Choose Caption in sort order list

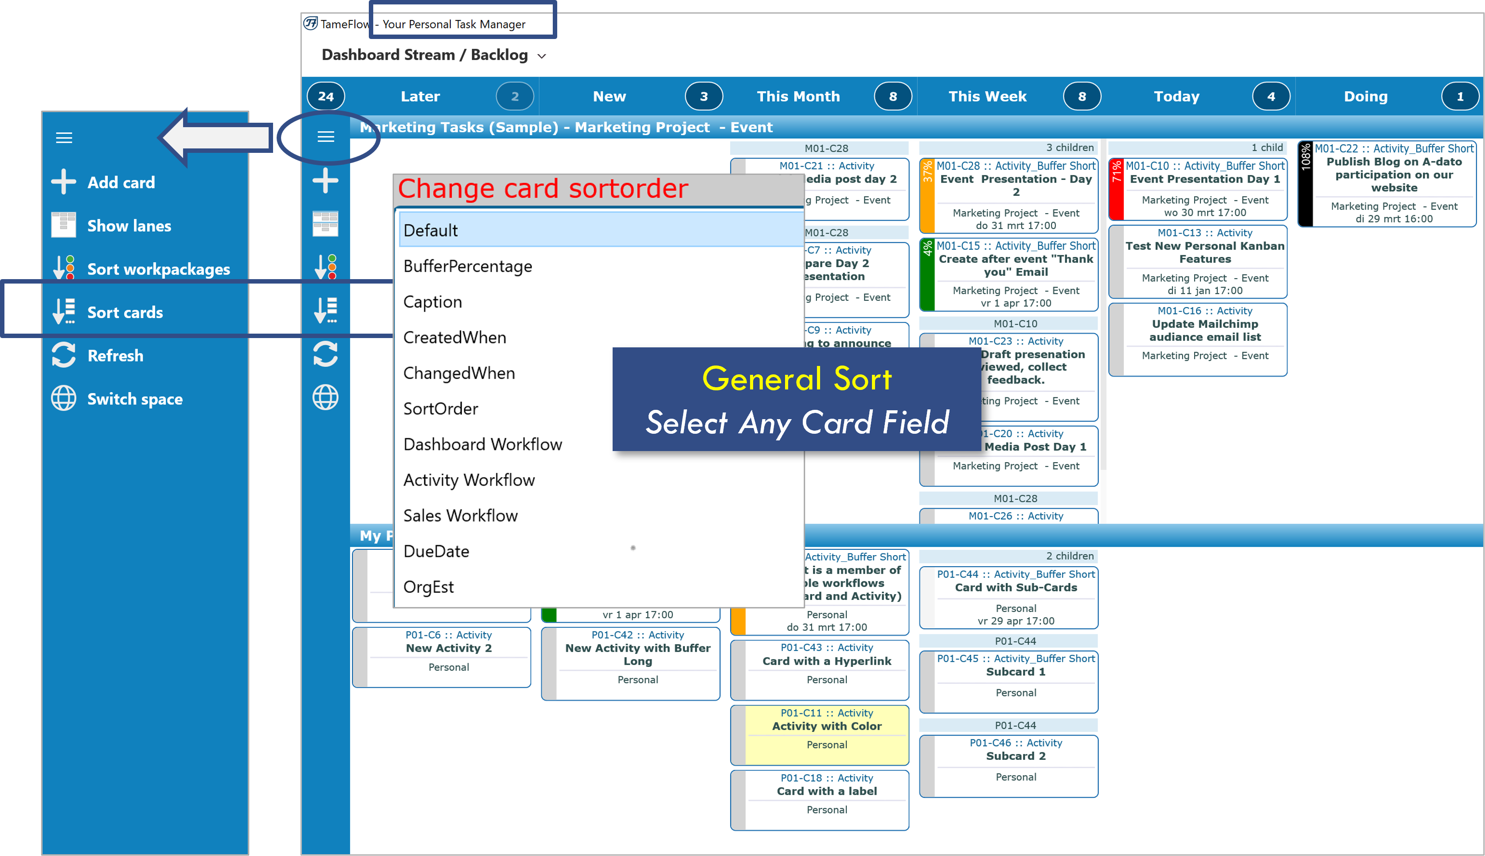601,302
